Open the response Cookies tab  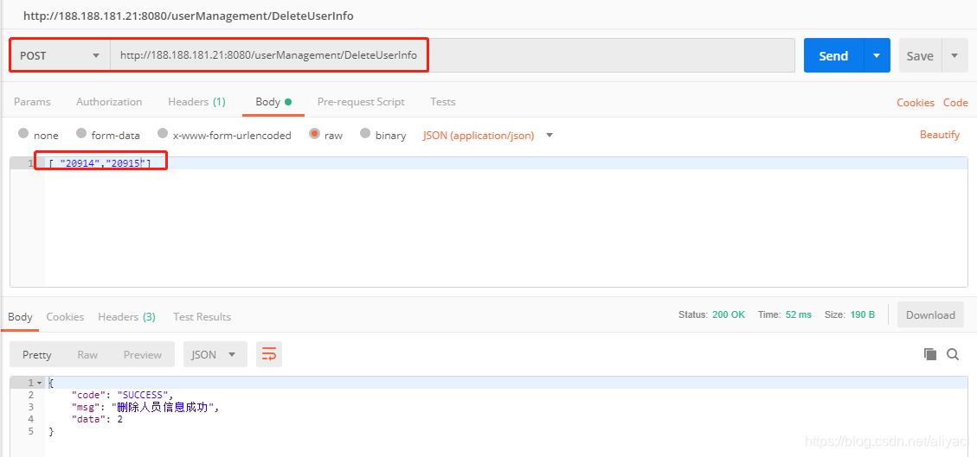coord(65,316)
